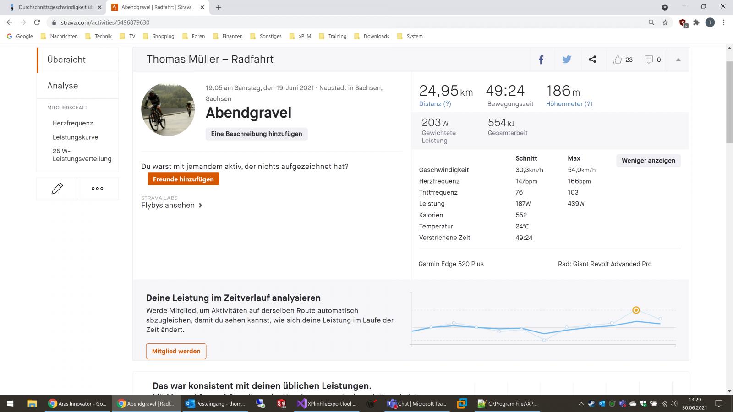Switch to Microsoft Teams chat window
This screenshot has height=412, width=733.
tap(417, 403)
